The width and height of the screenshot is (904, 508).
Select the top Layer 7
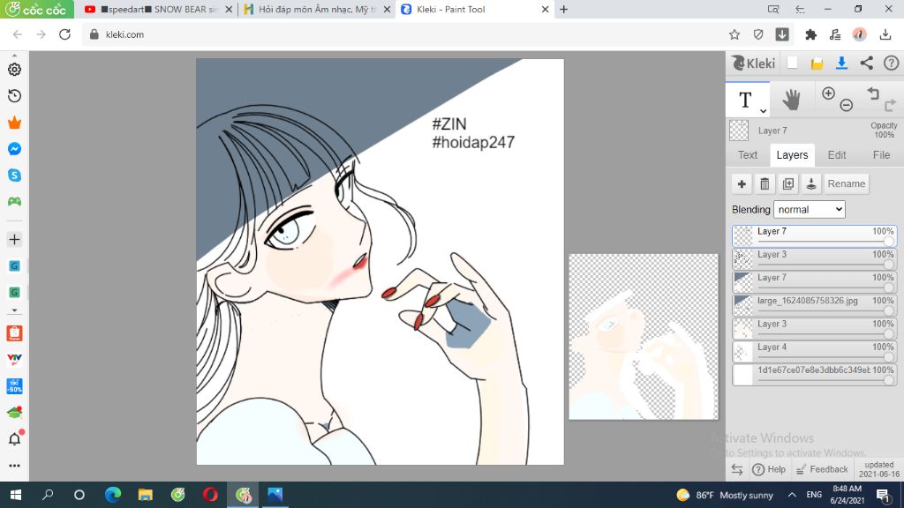tap(814, 235)
